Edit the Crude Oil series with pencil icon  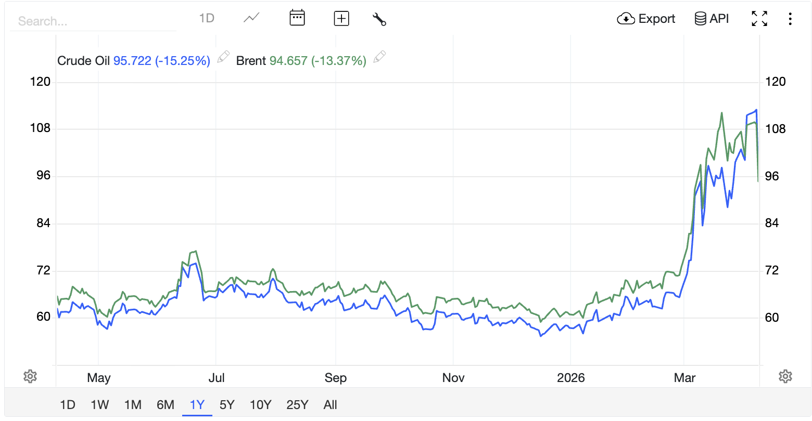(223, 57)
